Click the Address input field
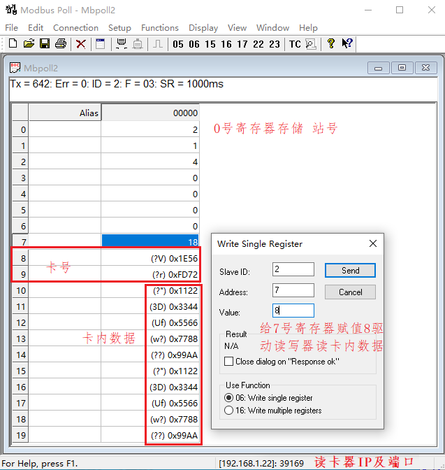 [293, 290]
